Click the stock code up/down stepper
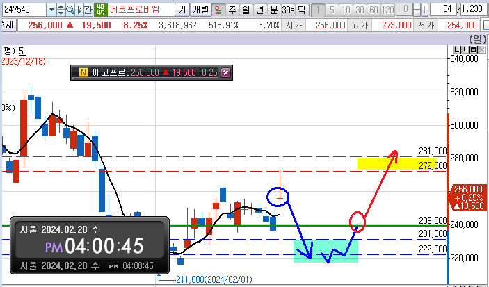The image size is (489, 287). (61, 10)
